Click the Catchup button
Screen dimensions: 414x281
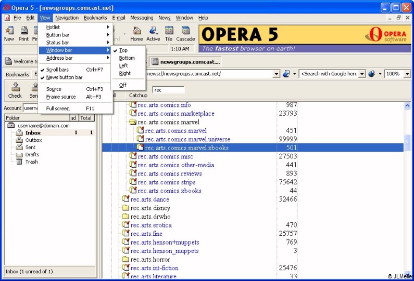click(x=138, y=96)
